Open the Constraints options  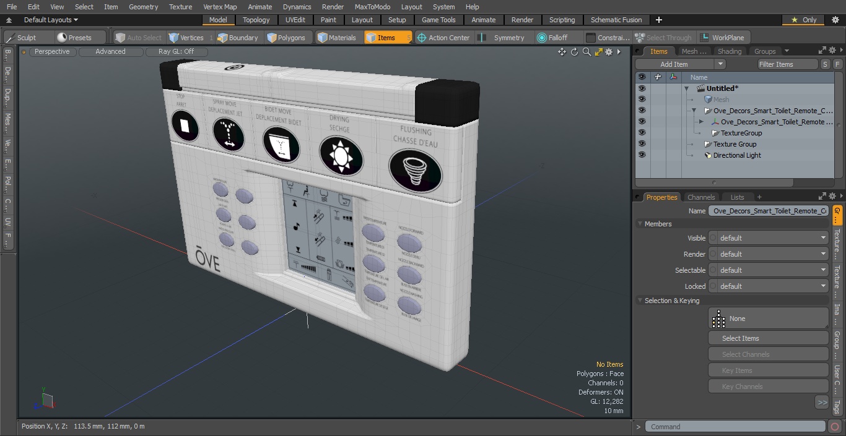tap(608, 38)
